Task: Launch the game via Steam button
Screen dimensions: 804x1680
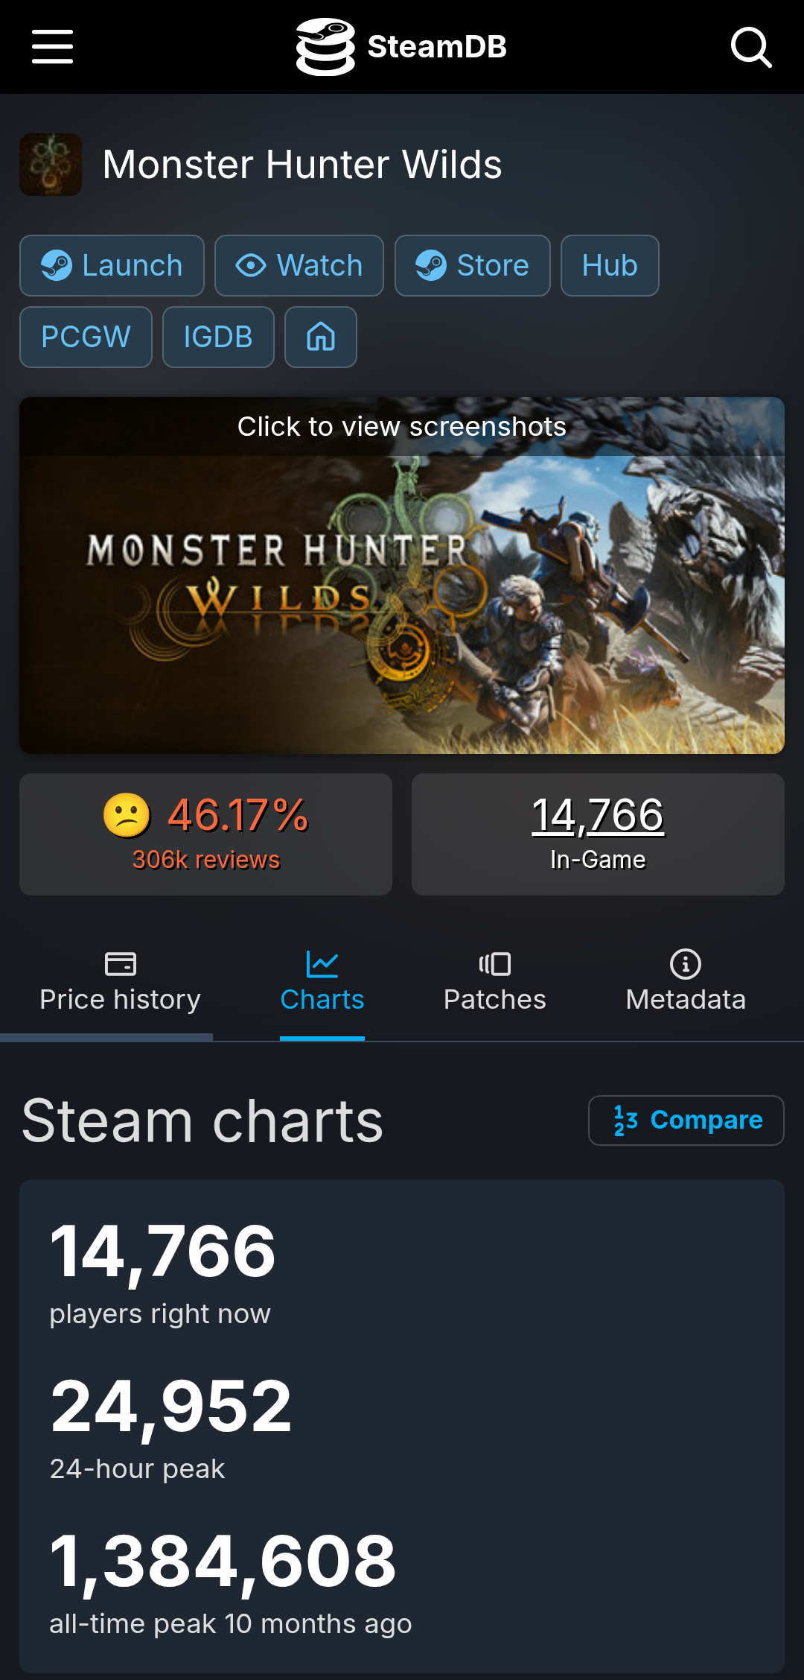Action: tap(112, 266)
